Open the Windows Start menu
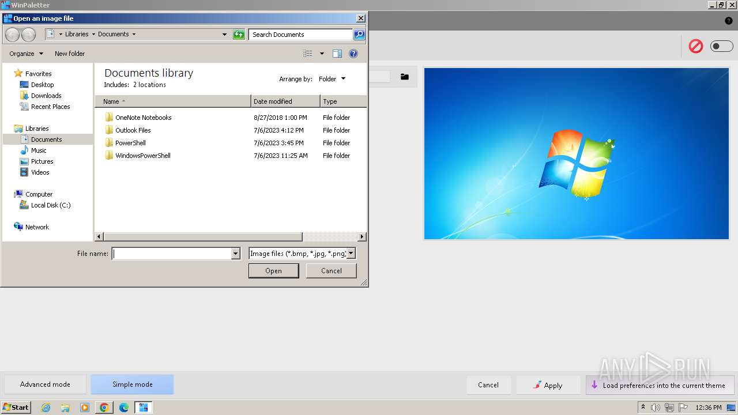Image resolution: width=738 pixels, height=415 pixels. click(x=16, y=408)
